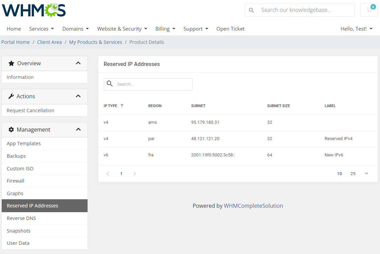Collapse the Overview panel chevron
The width and height of the screenshot is (380, 254).
pyautogui.click(x=78, y=63)
